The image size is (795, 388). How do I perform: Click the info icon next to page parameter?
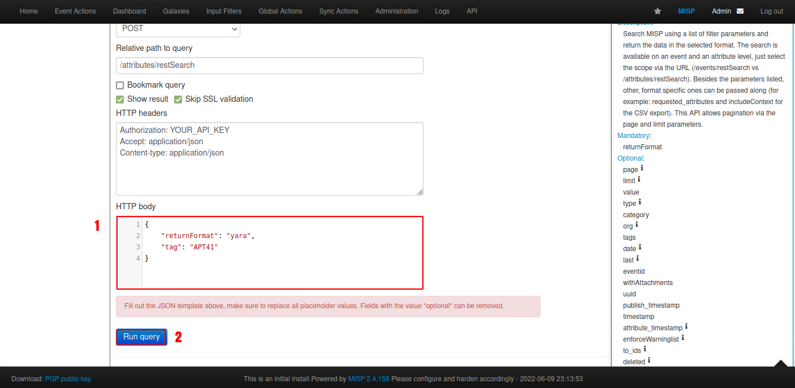(642, 169)
